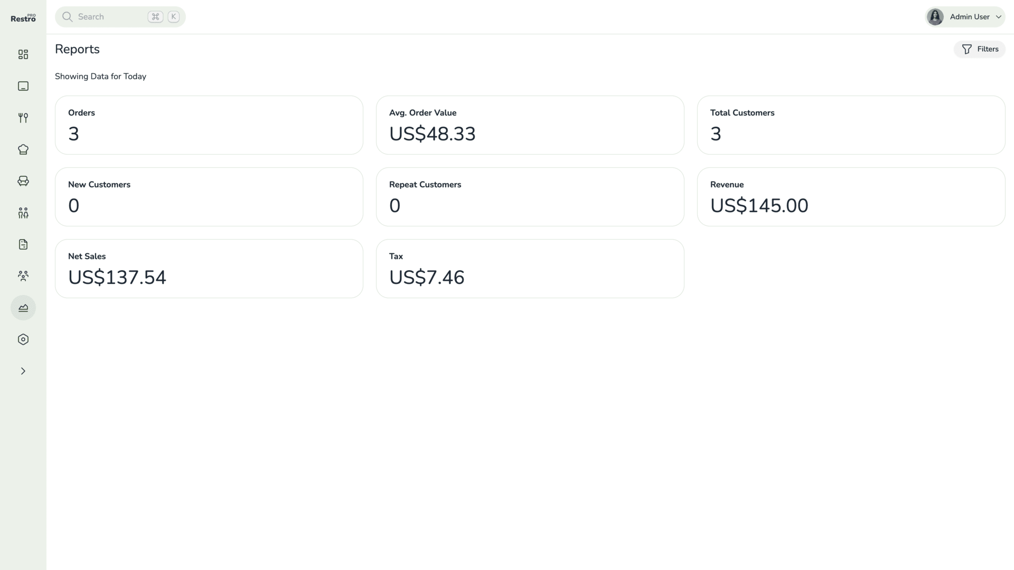Open the users group icon in sidebar
The image size is (1014, 570).
pos(23,276)
